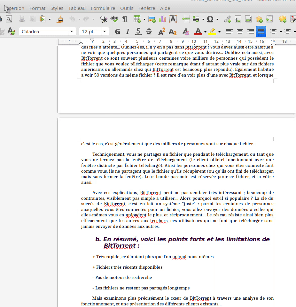The image size is (296, 307).
Task: Open the Tableau menu
Action: click(x=77, y=8)
